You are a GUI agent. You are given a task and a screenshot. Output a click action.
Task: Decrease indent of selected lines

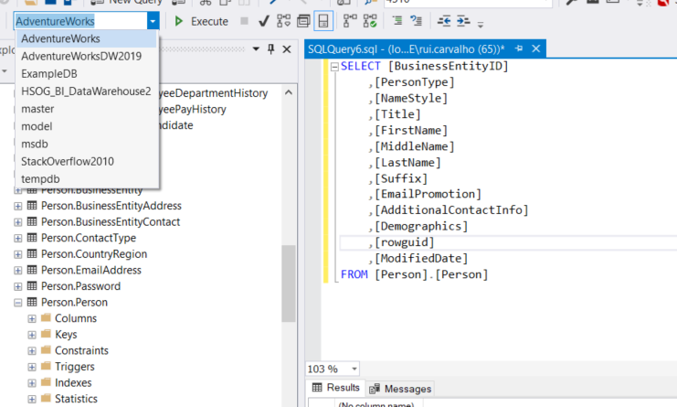pos(444,21)
